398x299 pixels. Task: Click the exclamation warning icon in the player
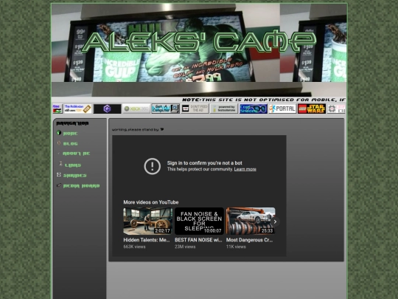[x=153, y=166]
